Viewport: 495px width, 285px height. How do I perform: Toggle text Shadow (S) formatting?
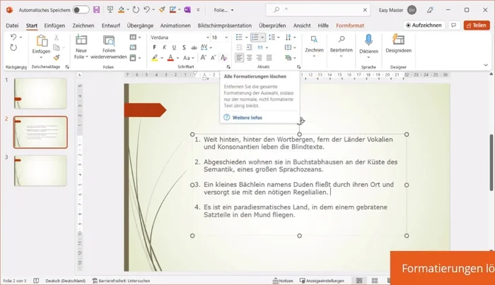[x=184, y=47]
